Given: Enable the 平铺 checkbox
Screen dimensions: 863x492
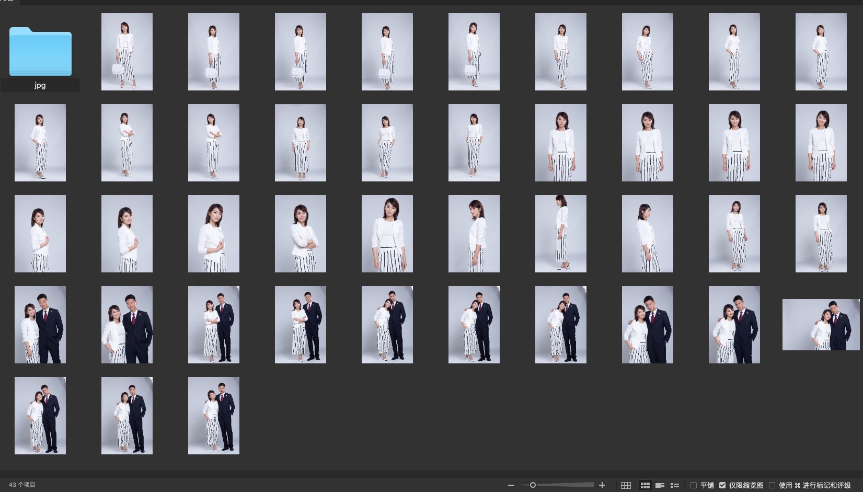Looking at the screenshot, I should pos(694,485).
